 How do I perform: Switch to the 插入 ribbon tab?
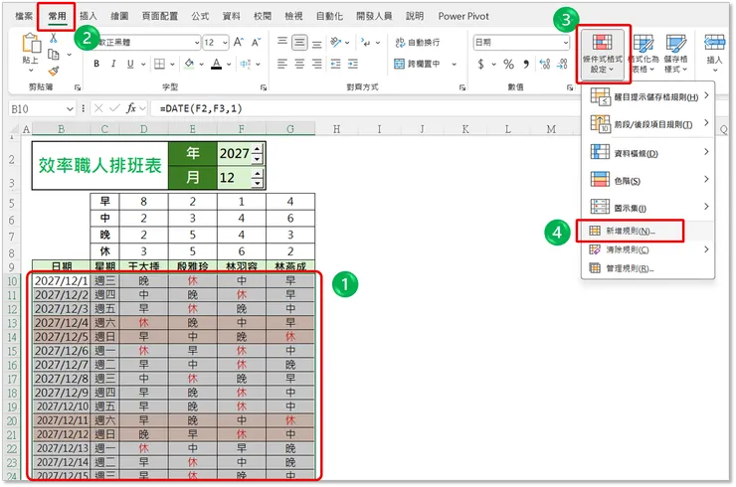(x=89, y=16)
